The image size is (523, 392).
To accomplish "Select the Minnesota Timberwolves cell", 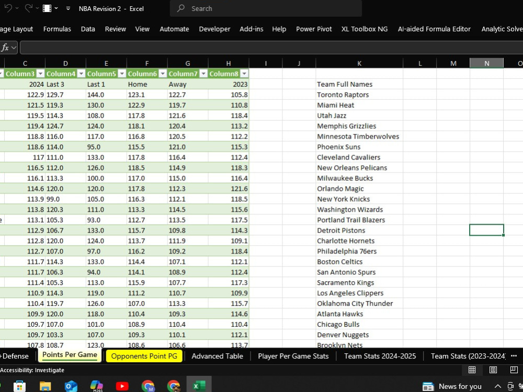I will [359, 136].
